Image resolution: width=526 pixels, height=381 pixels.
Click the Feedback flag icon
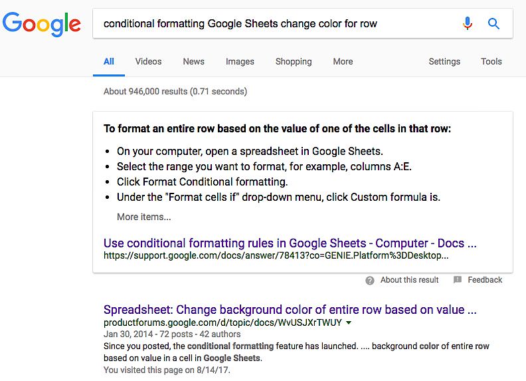point(457,279)
